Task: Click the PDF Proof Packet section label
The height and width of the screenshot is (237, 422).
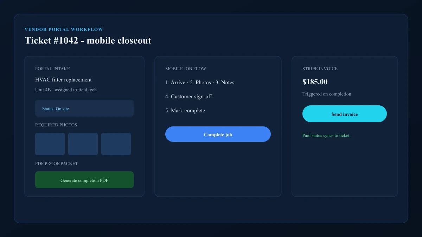Action: tap(57, 164)
